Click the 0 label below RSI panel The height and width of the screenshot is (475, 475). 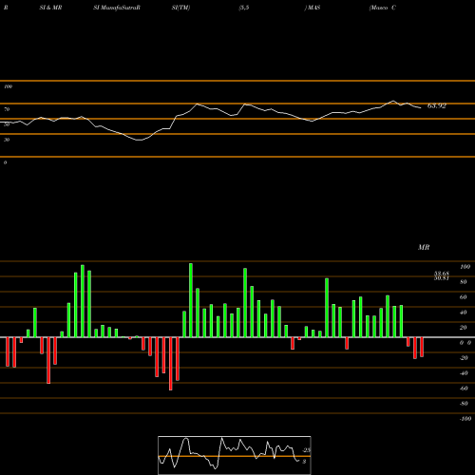tap(5, 162)
